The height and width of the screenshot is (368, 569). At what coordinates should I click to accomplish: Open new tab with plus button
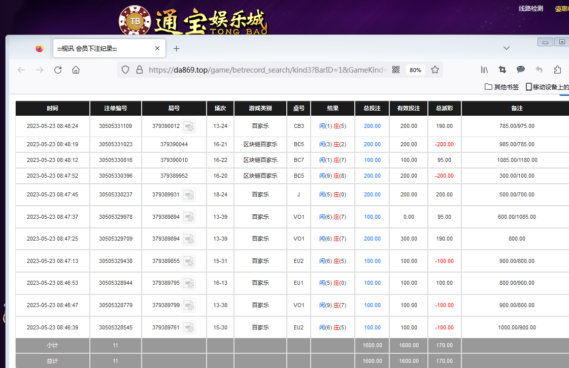[x=176, y=49]
